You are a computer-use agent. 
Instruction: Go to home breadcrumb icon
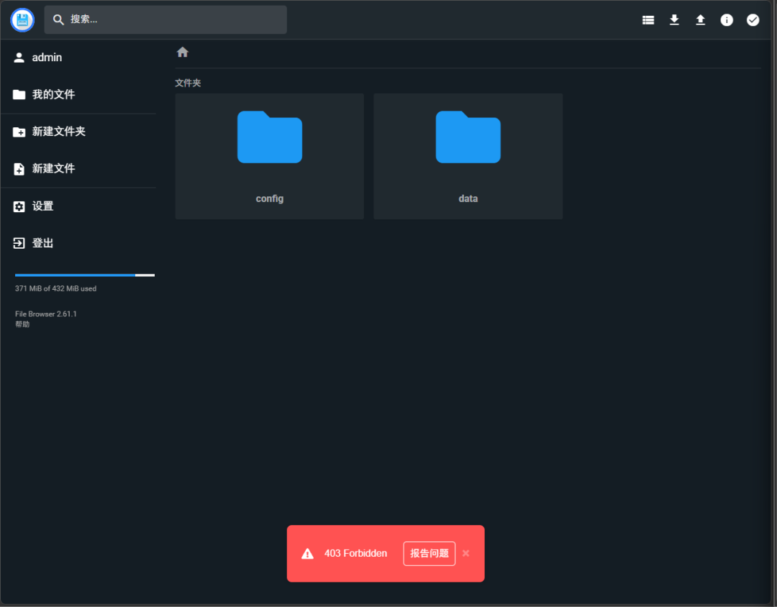point(183,53)
